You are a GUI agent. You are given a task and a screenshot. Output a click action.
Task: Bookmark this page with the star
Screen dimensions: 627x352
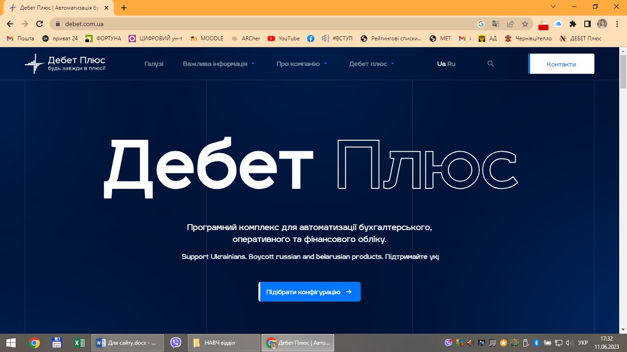525,24
